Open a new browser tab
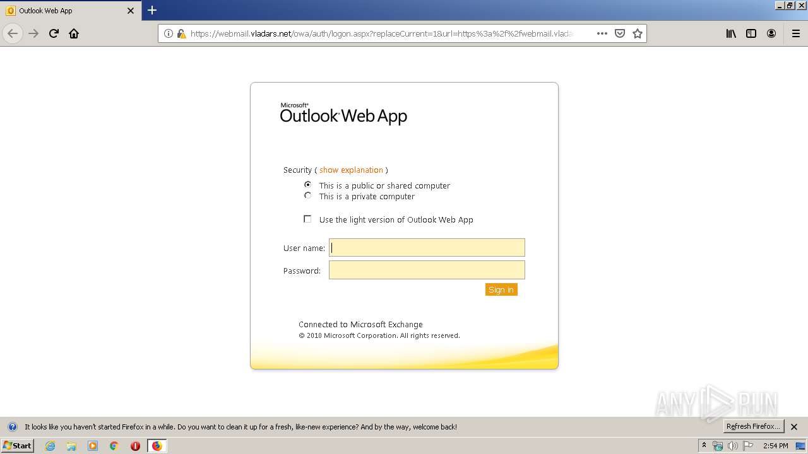This screenshot has width=808, height=454. tap(152, 10)
